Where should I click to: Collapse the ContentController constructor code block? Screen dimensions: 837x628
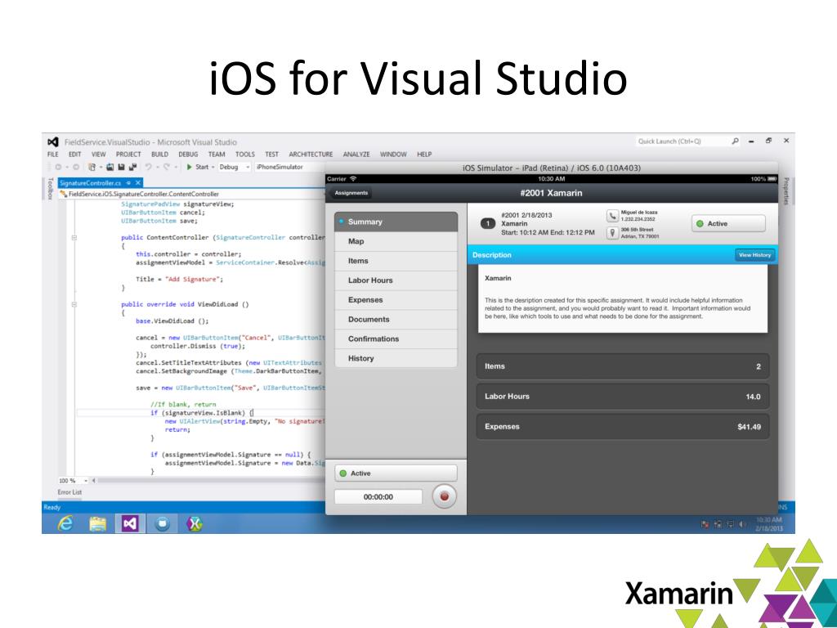[x=74, y=238]
